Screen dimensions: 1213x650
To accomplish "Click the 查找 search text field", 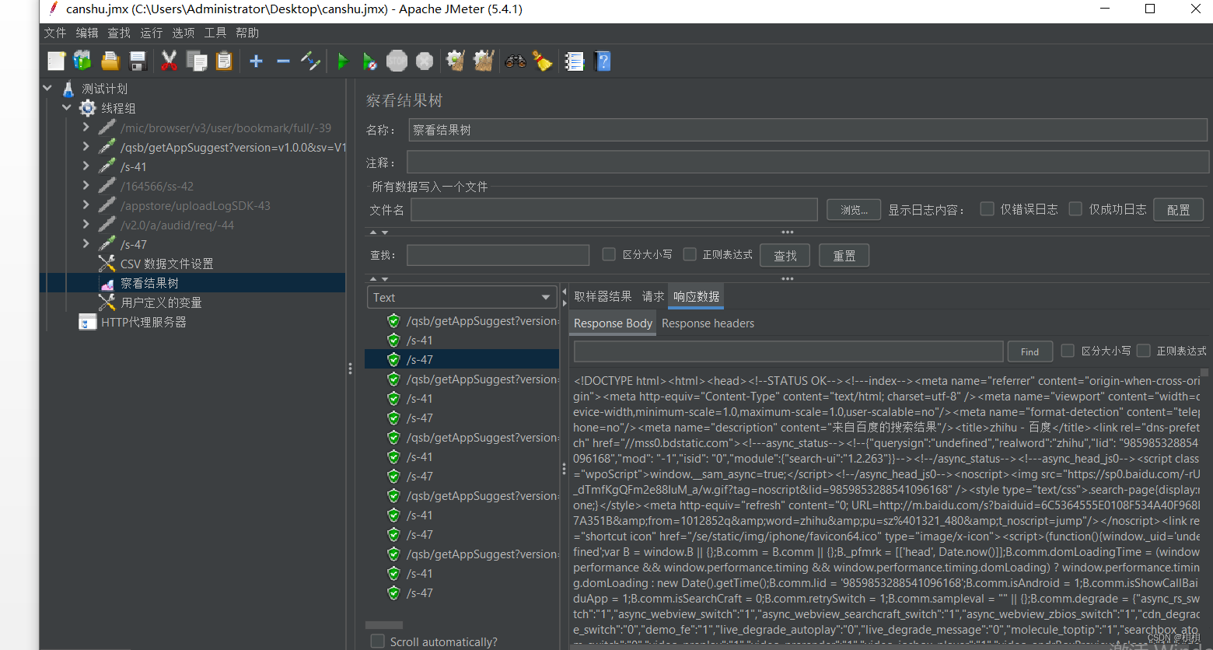I will coord(498,255).
